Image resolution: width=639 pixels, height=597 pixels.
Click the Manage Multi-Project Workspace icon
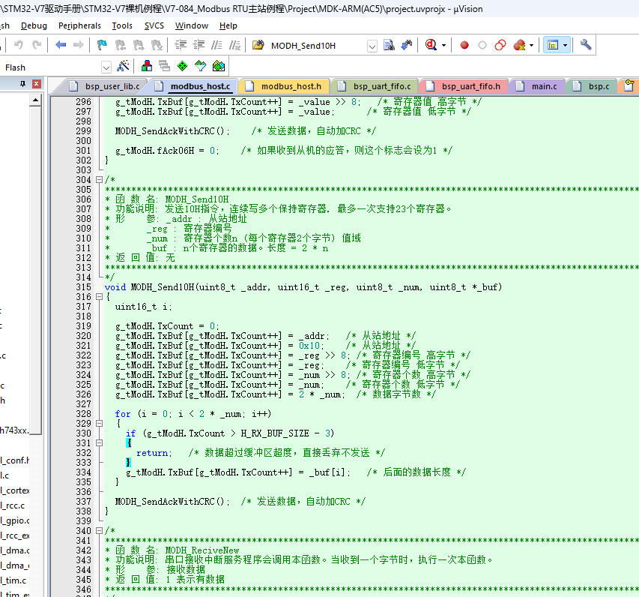tap(165, 66)
